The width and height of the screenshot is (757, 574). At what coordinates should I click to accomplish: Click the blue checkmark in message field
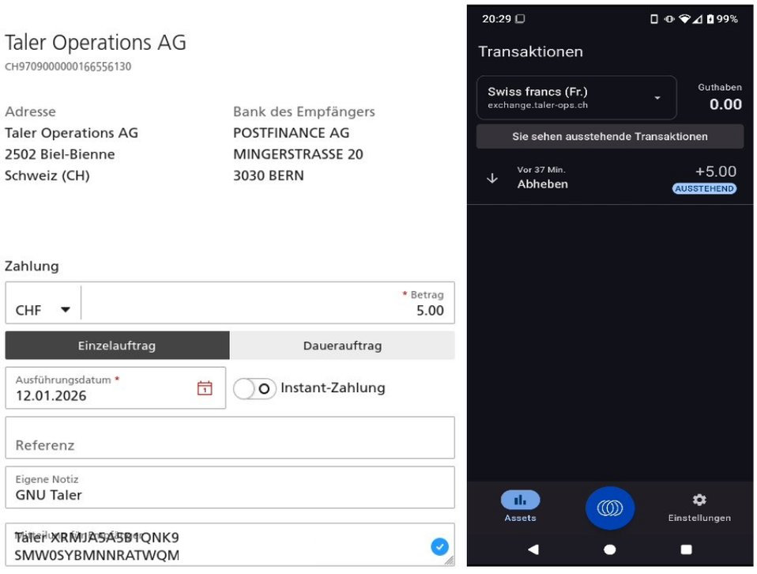point(439,546)
